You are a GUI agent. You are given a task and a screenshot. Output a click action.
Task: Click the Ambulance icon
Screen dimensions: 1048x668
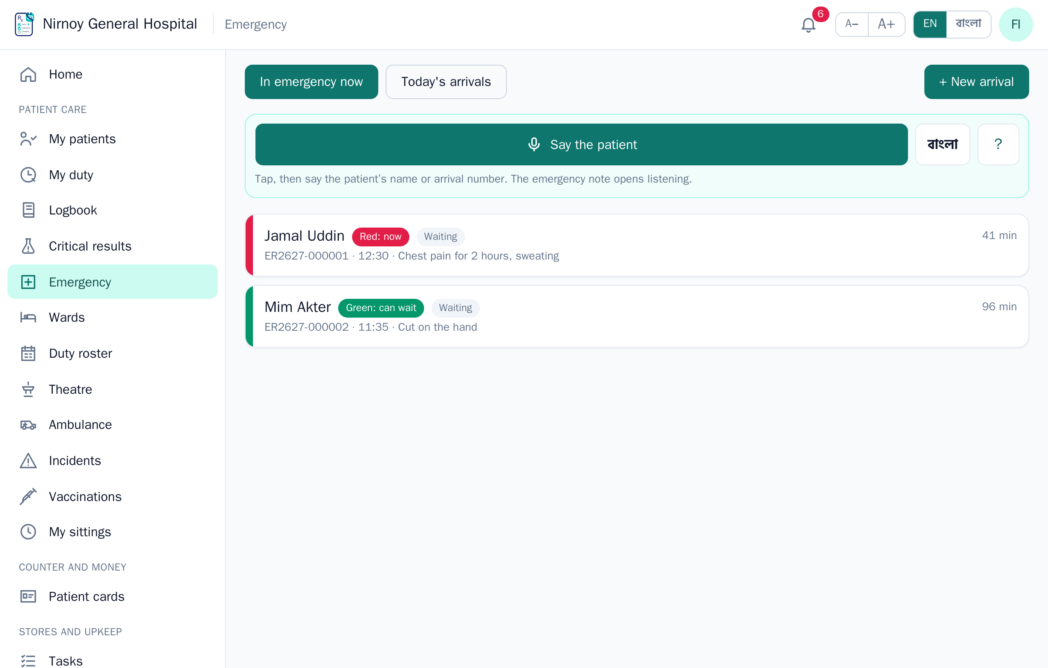point(28,425)
